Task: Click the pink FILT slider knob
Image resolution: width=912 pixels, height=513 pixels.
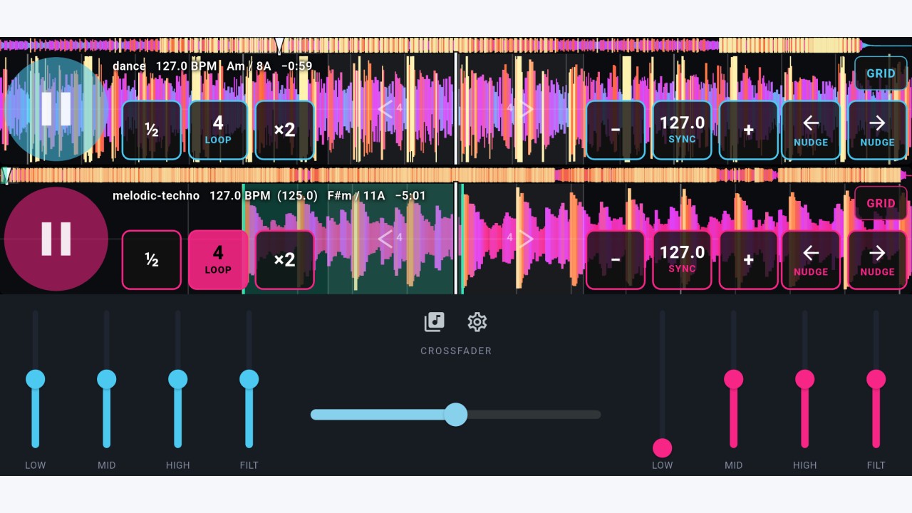Action: pos(876,379)
